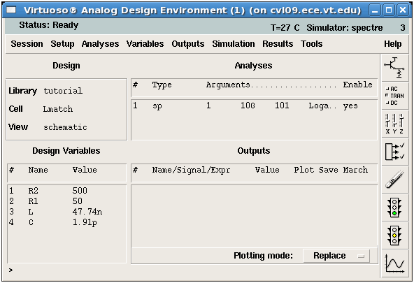Select design variable C with value 1.91p

point(66,222)
